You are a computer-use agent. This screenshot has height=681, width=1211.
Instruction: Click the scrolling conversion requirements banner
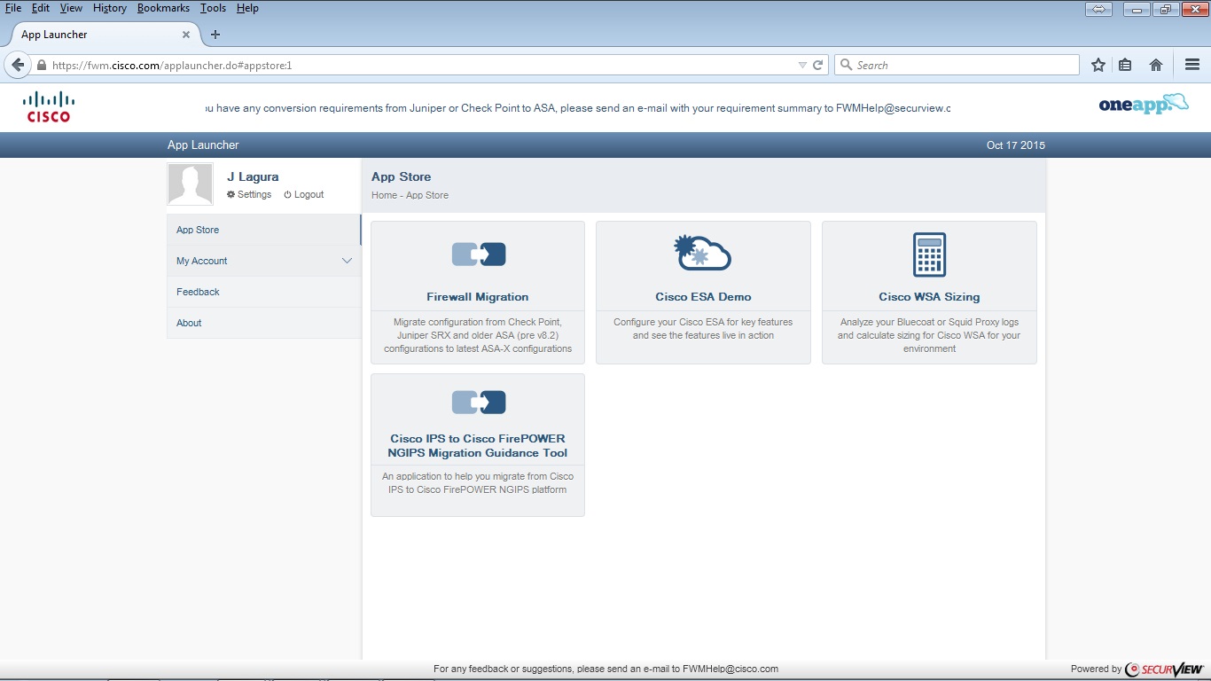tap(578, 108)
